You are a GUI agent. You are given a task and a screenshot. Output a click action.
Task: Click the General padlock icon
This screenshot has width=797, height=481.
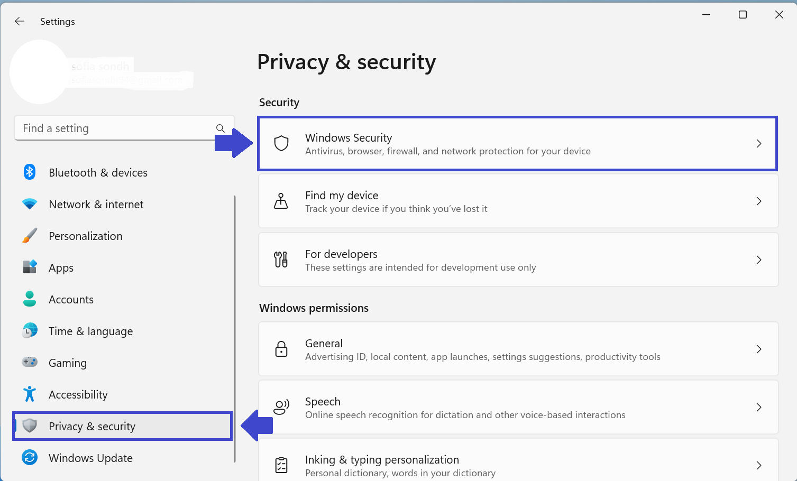tap(281, 349)
